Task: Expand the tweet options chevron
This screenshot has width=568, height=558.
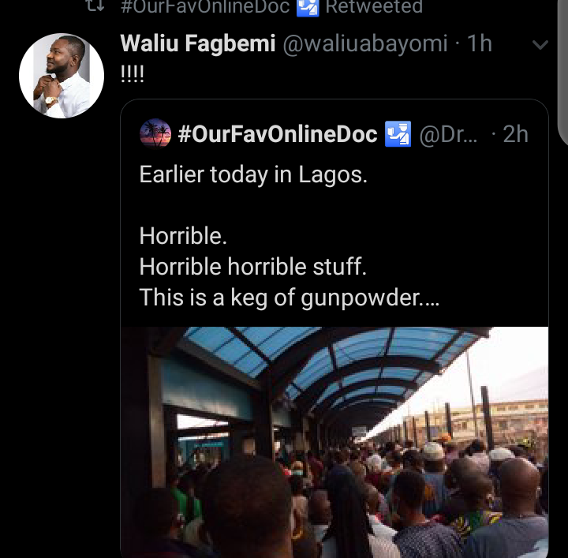Action: tap(540, 45)
